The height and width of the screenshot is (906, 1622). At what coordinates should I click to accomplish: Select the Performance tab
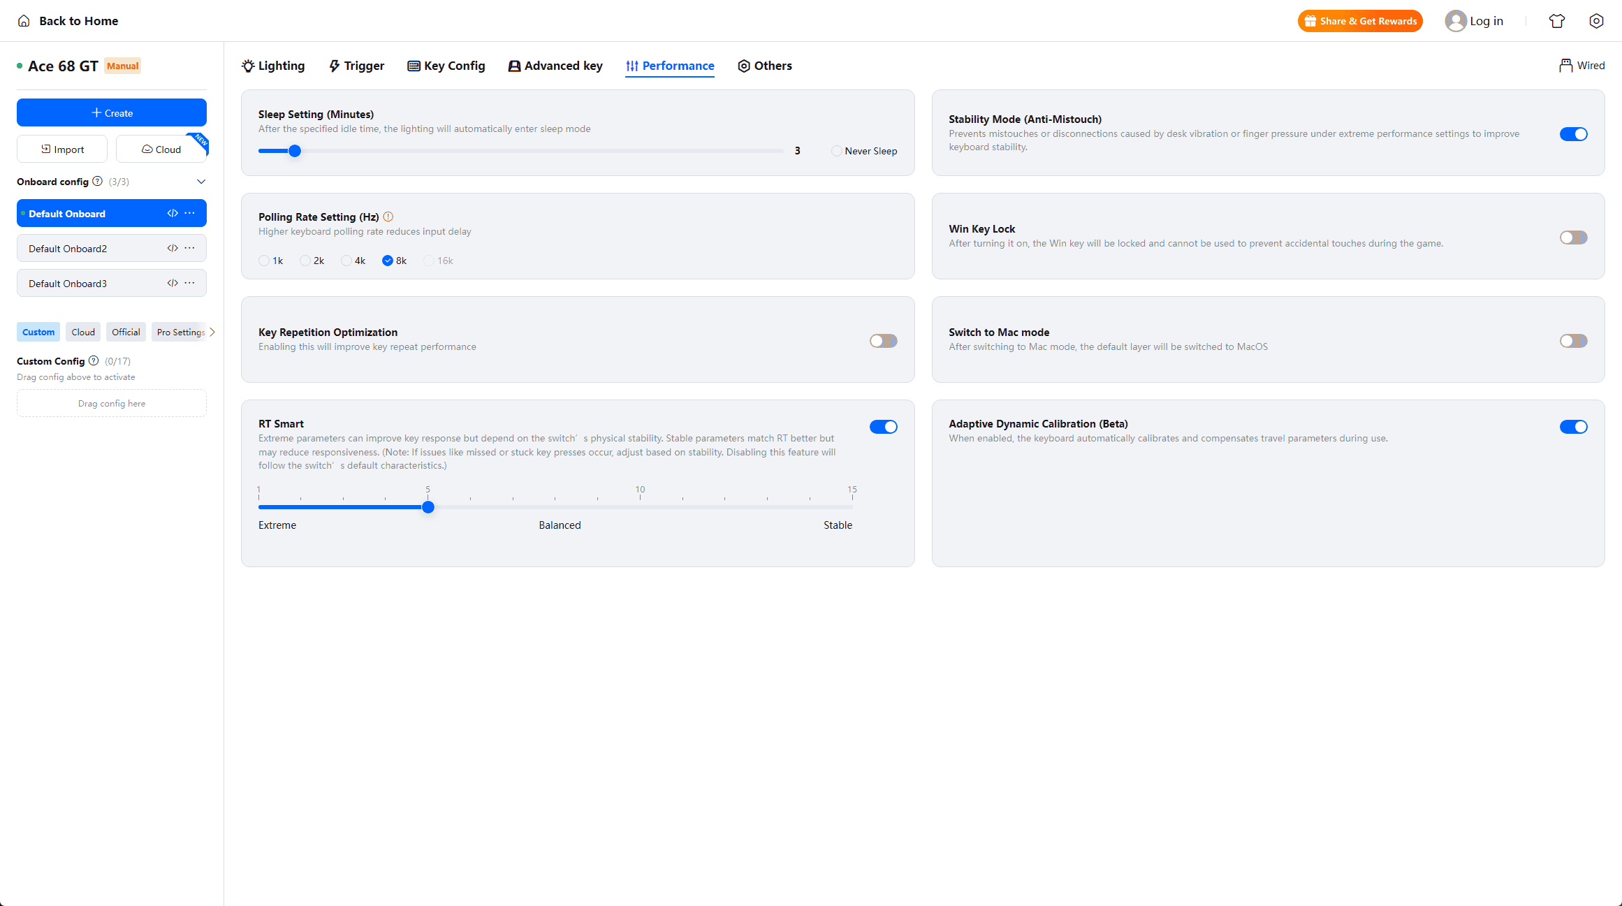670,66
